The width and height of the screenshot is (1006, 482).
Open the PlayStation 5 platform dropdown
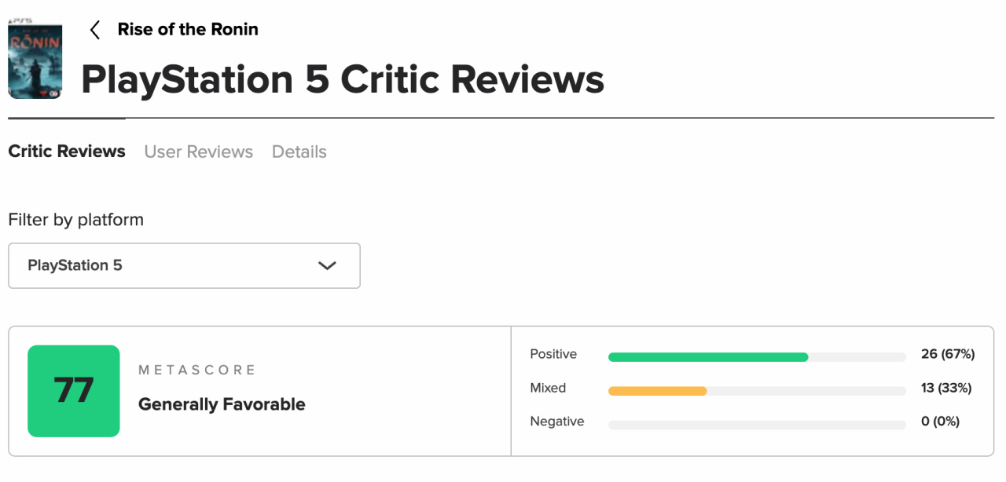tap(184, 265)
